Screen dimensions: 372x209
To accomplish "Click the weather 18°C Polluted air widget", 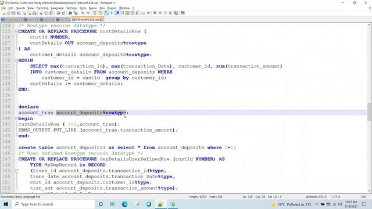I will tap(291, 204).
